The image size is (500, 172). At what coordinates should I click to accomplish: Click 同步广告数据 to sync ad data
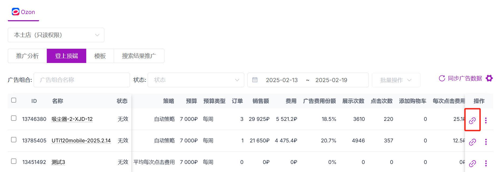(460, 78)
